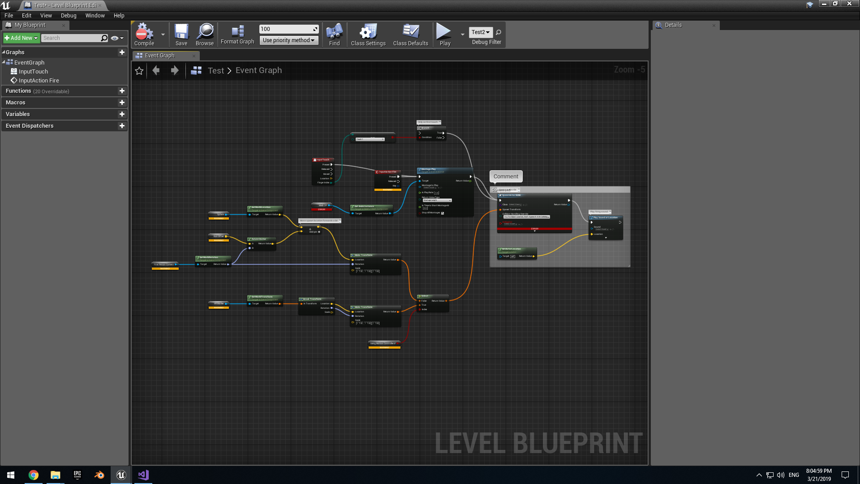Click the My Blueprint search field
This screenshot has width=860, height=484.
[x=75, y=38]
